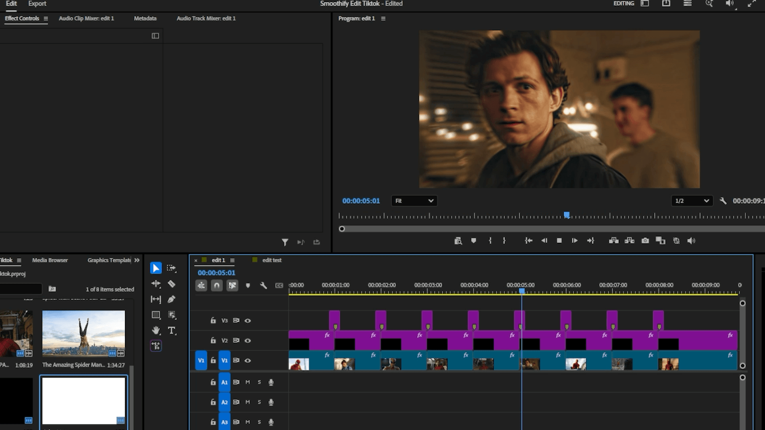Solo track A2
Image resolution: width=765 pixels, height=430 pixels.
(259, 402)
